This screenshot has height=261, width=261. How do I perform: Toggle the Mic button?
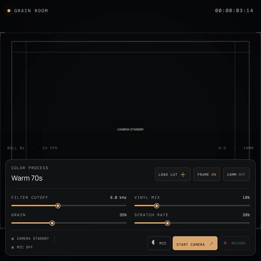[159, 243]
